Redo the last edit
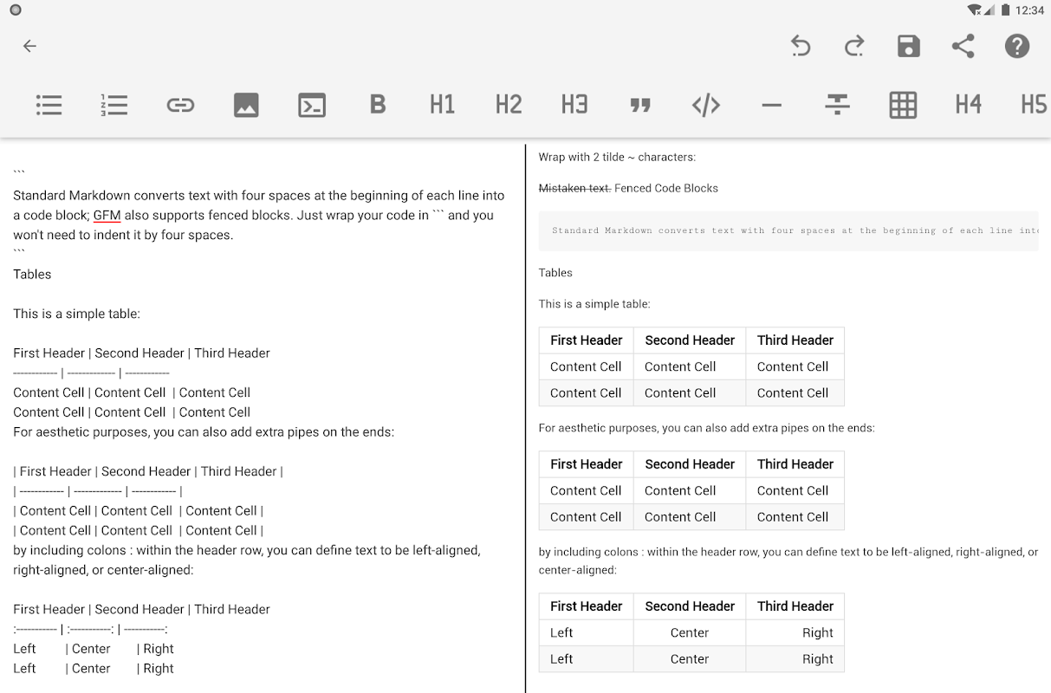The image size is (1051, 693). coord(854,46)
